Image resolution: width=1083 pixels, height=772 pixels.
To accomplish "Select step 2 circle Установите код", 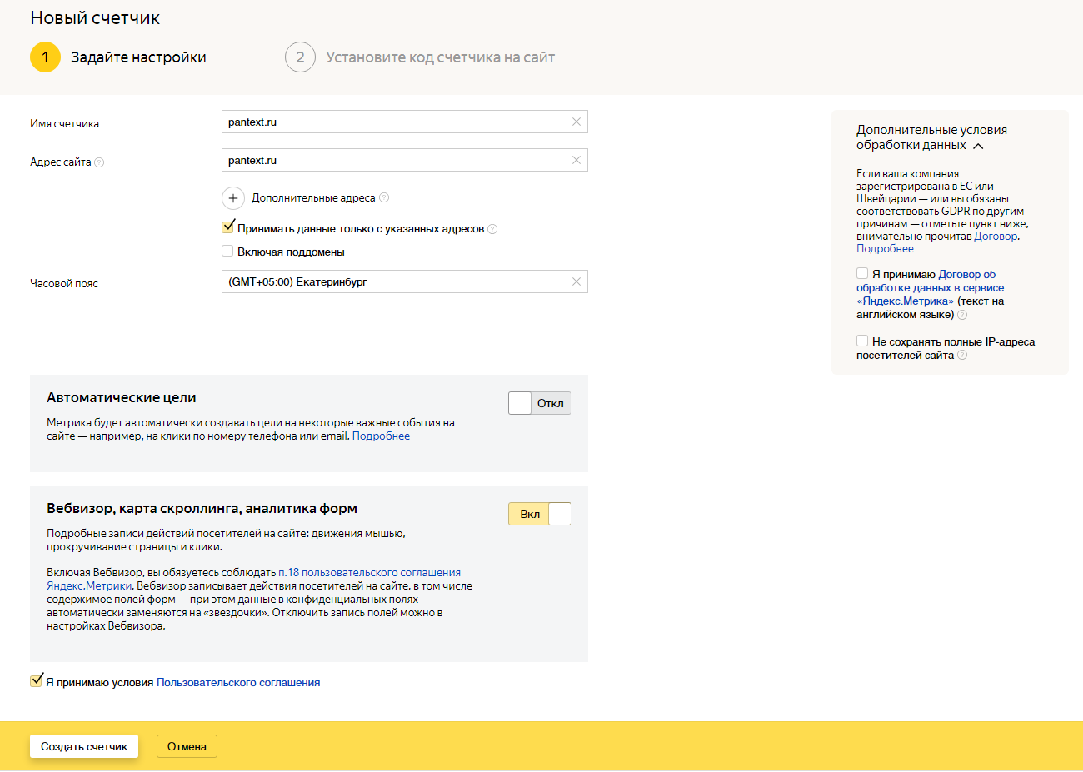I will 300,57.
